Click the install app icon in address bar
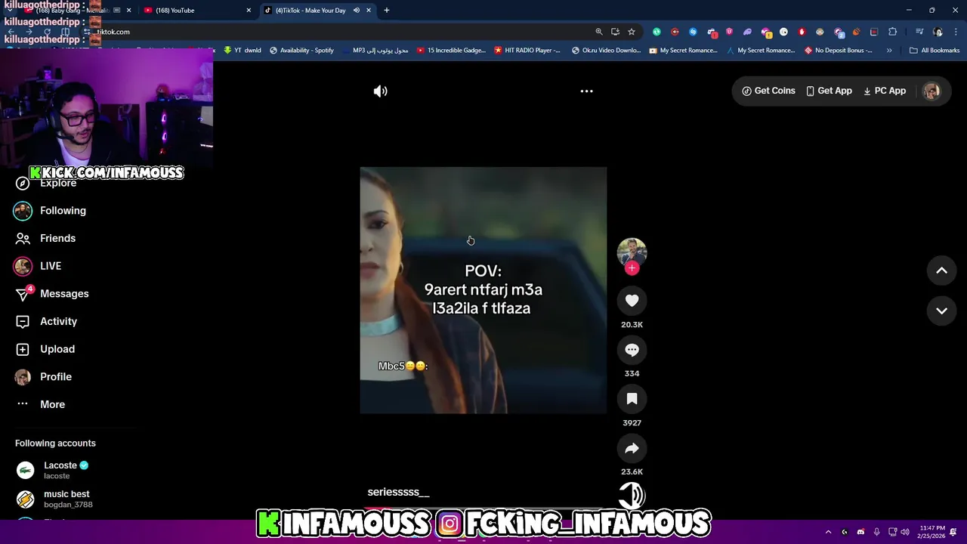Screen dimensions: 967x544 (615, 32)
